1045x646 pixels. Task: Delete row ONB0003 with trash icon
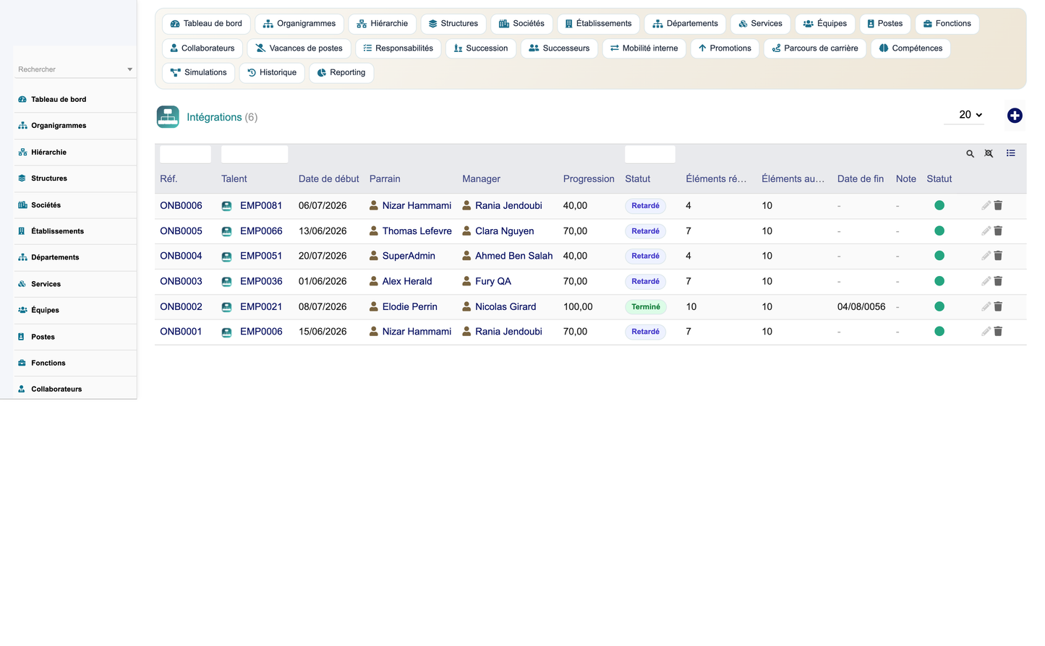998,281
